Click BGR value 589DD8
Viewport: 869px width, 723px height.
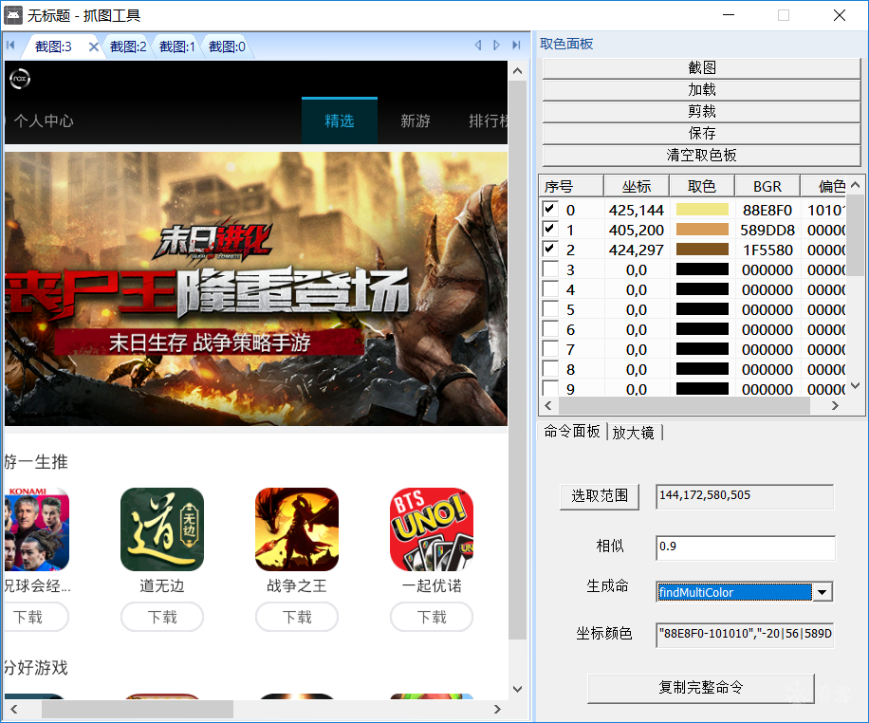point(767,231)
